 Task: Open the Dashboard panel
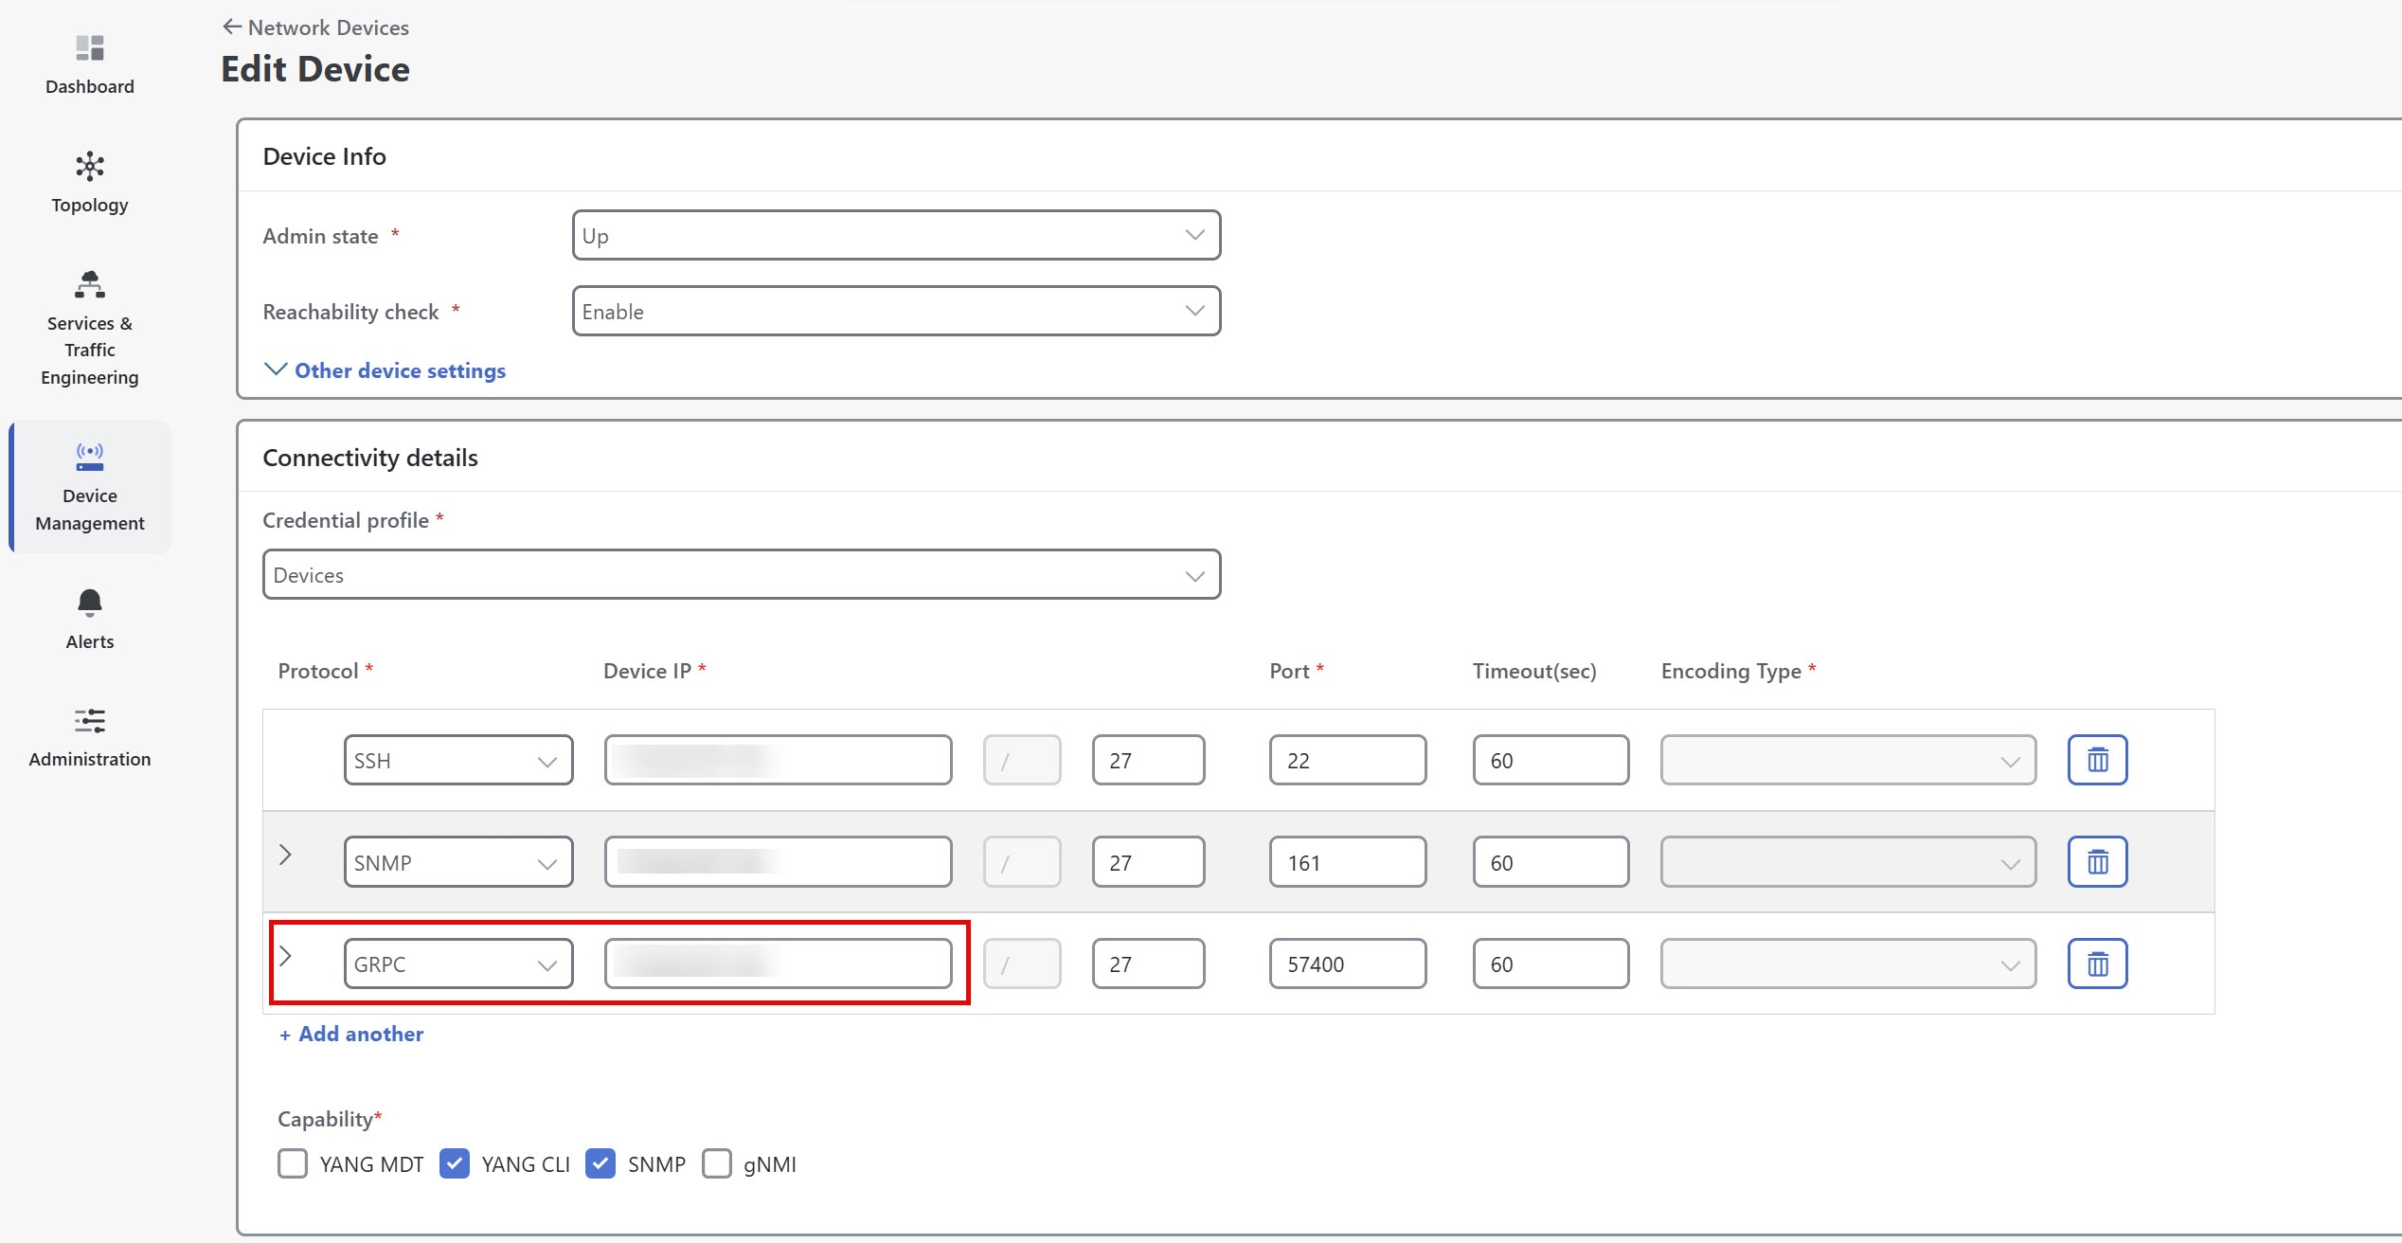[88, 62]
